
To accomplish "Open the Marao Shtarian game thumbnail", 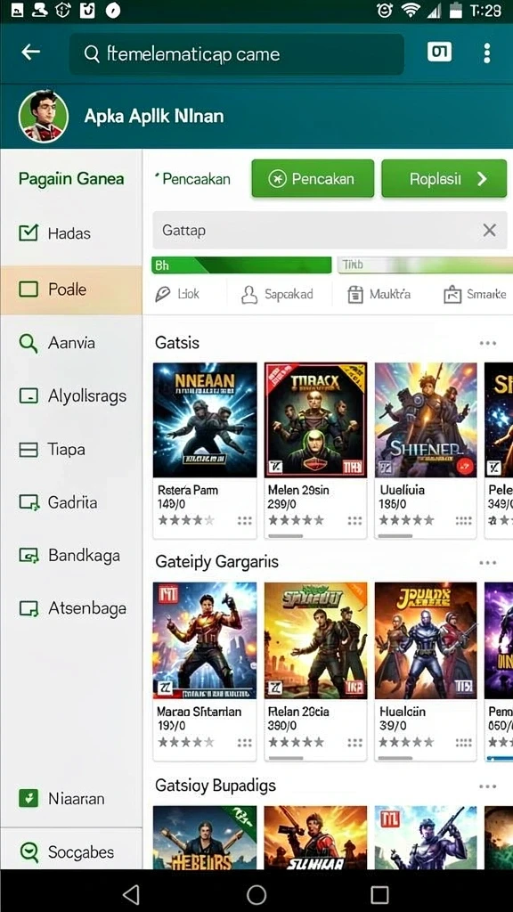I will 205,640.
